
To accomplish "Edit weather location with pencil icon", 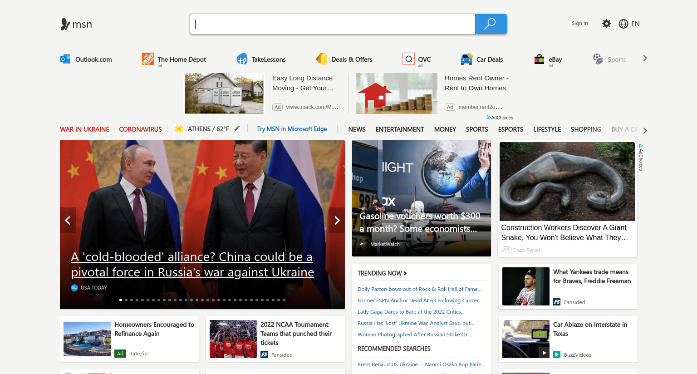I will pos(237,129).
